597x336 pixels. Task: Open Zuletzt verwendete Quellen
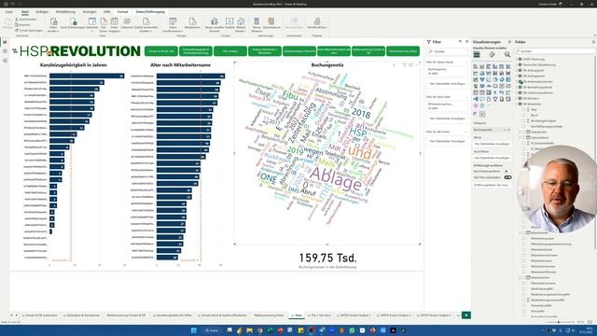[x=146, y=22]
